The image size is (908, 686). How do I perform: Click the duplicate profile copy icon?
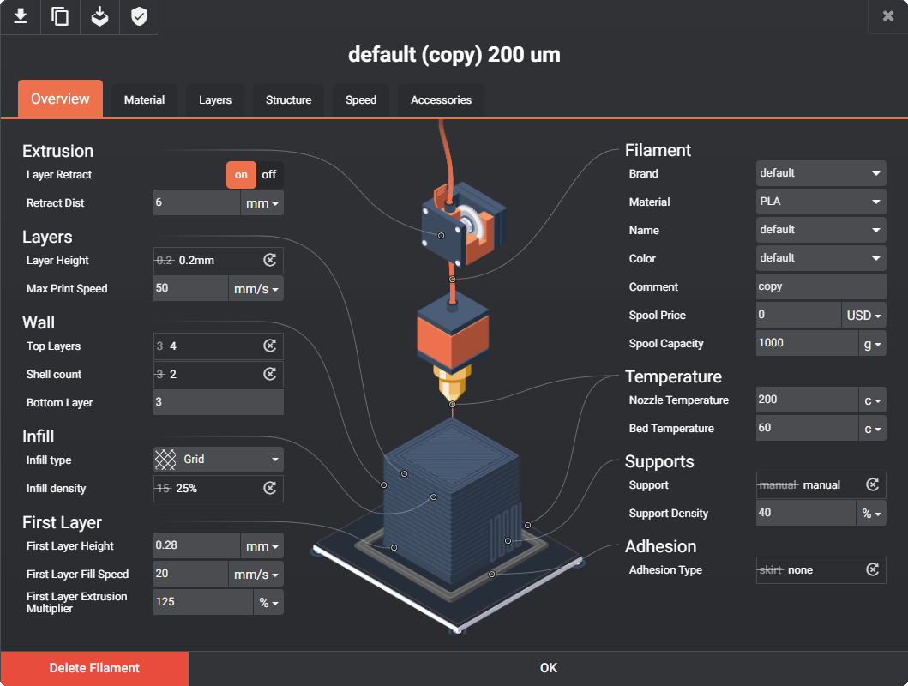pos(60,16)
